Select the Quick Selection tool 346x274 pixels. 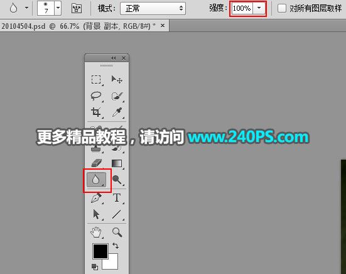point(117,96)
